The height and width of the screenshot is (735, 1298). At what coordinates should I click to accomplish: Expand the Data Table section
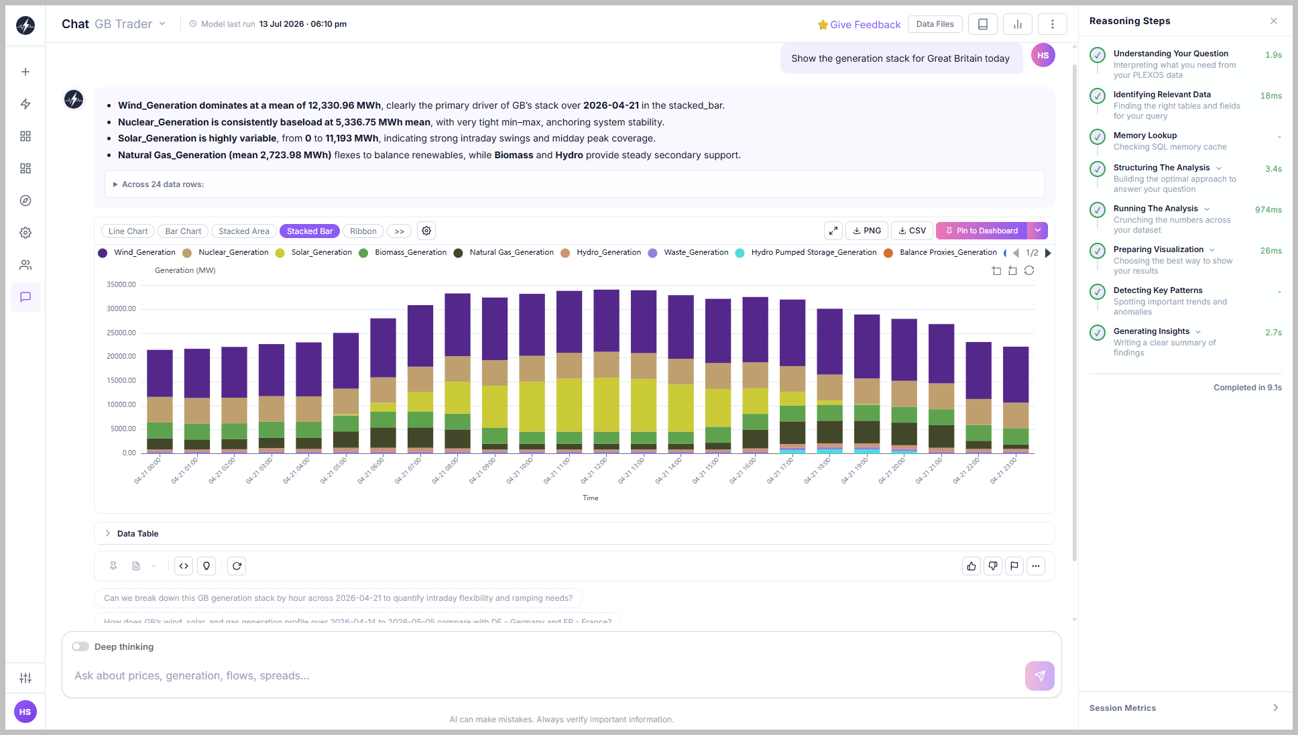pos(575,534)
